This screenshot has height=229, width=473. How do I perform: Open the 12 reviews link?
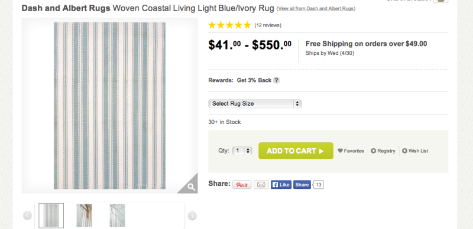[x=268, y=25]
